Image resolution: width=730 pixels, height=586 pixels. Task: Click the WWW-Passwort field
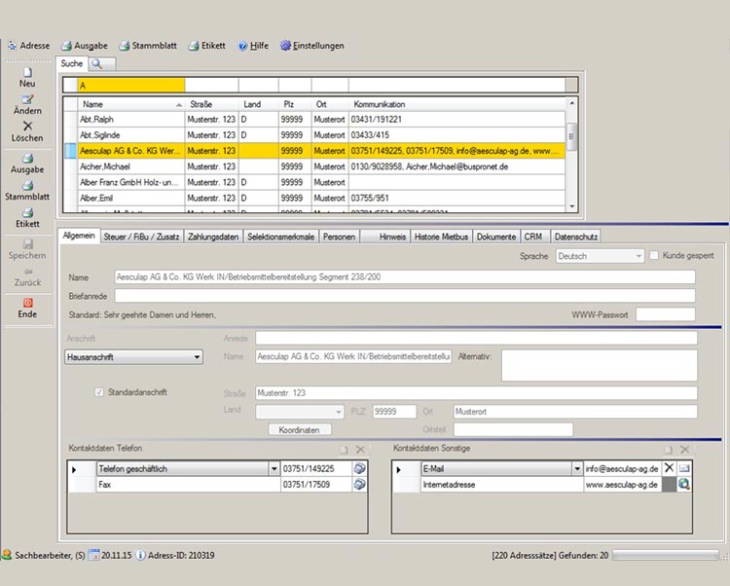tap(666, 314)
